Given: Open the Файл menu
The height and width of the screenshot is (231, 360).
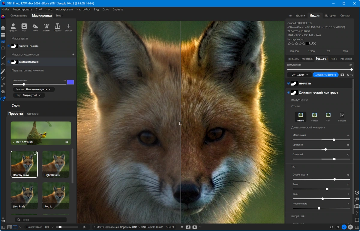Looking at the screenshot, I should click(x=5, y=9).
